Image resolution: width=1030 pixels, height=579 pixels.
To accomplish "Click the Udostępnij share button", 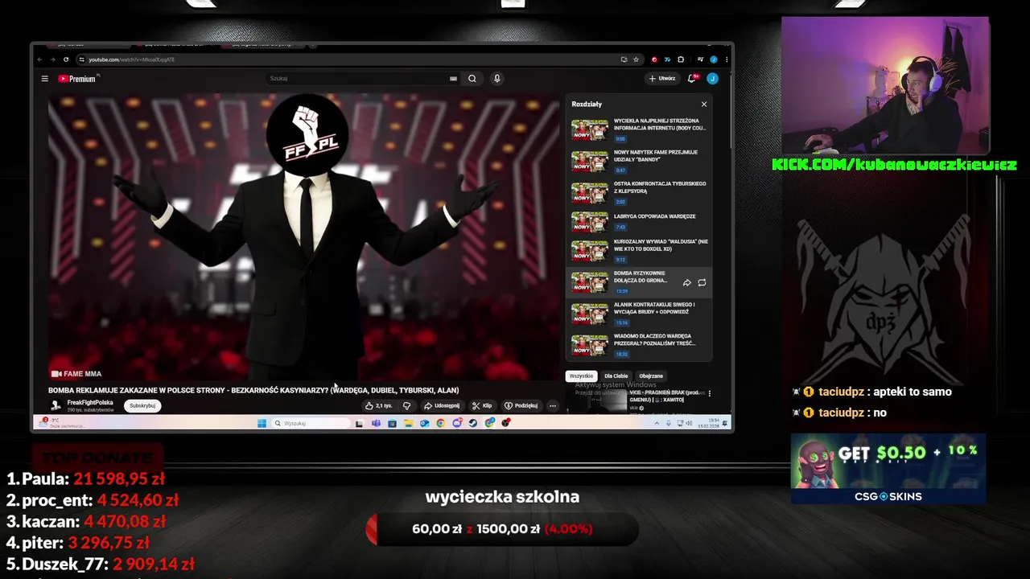I will tap(442, 406).
